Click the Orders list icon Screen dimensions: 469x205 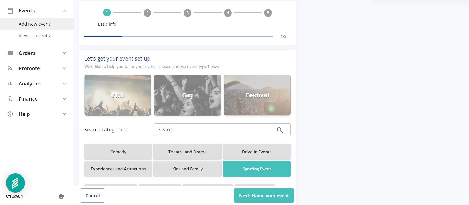pyautogui.click(x=10, y=53)
